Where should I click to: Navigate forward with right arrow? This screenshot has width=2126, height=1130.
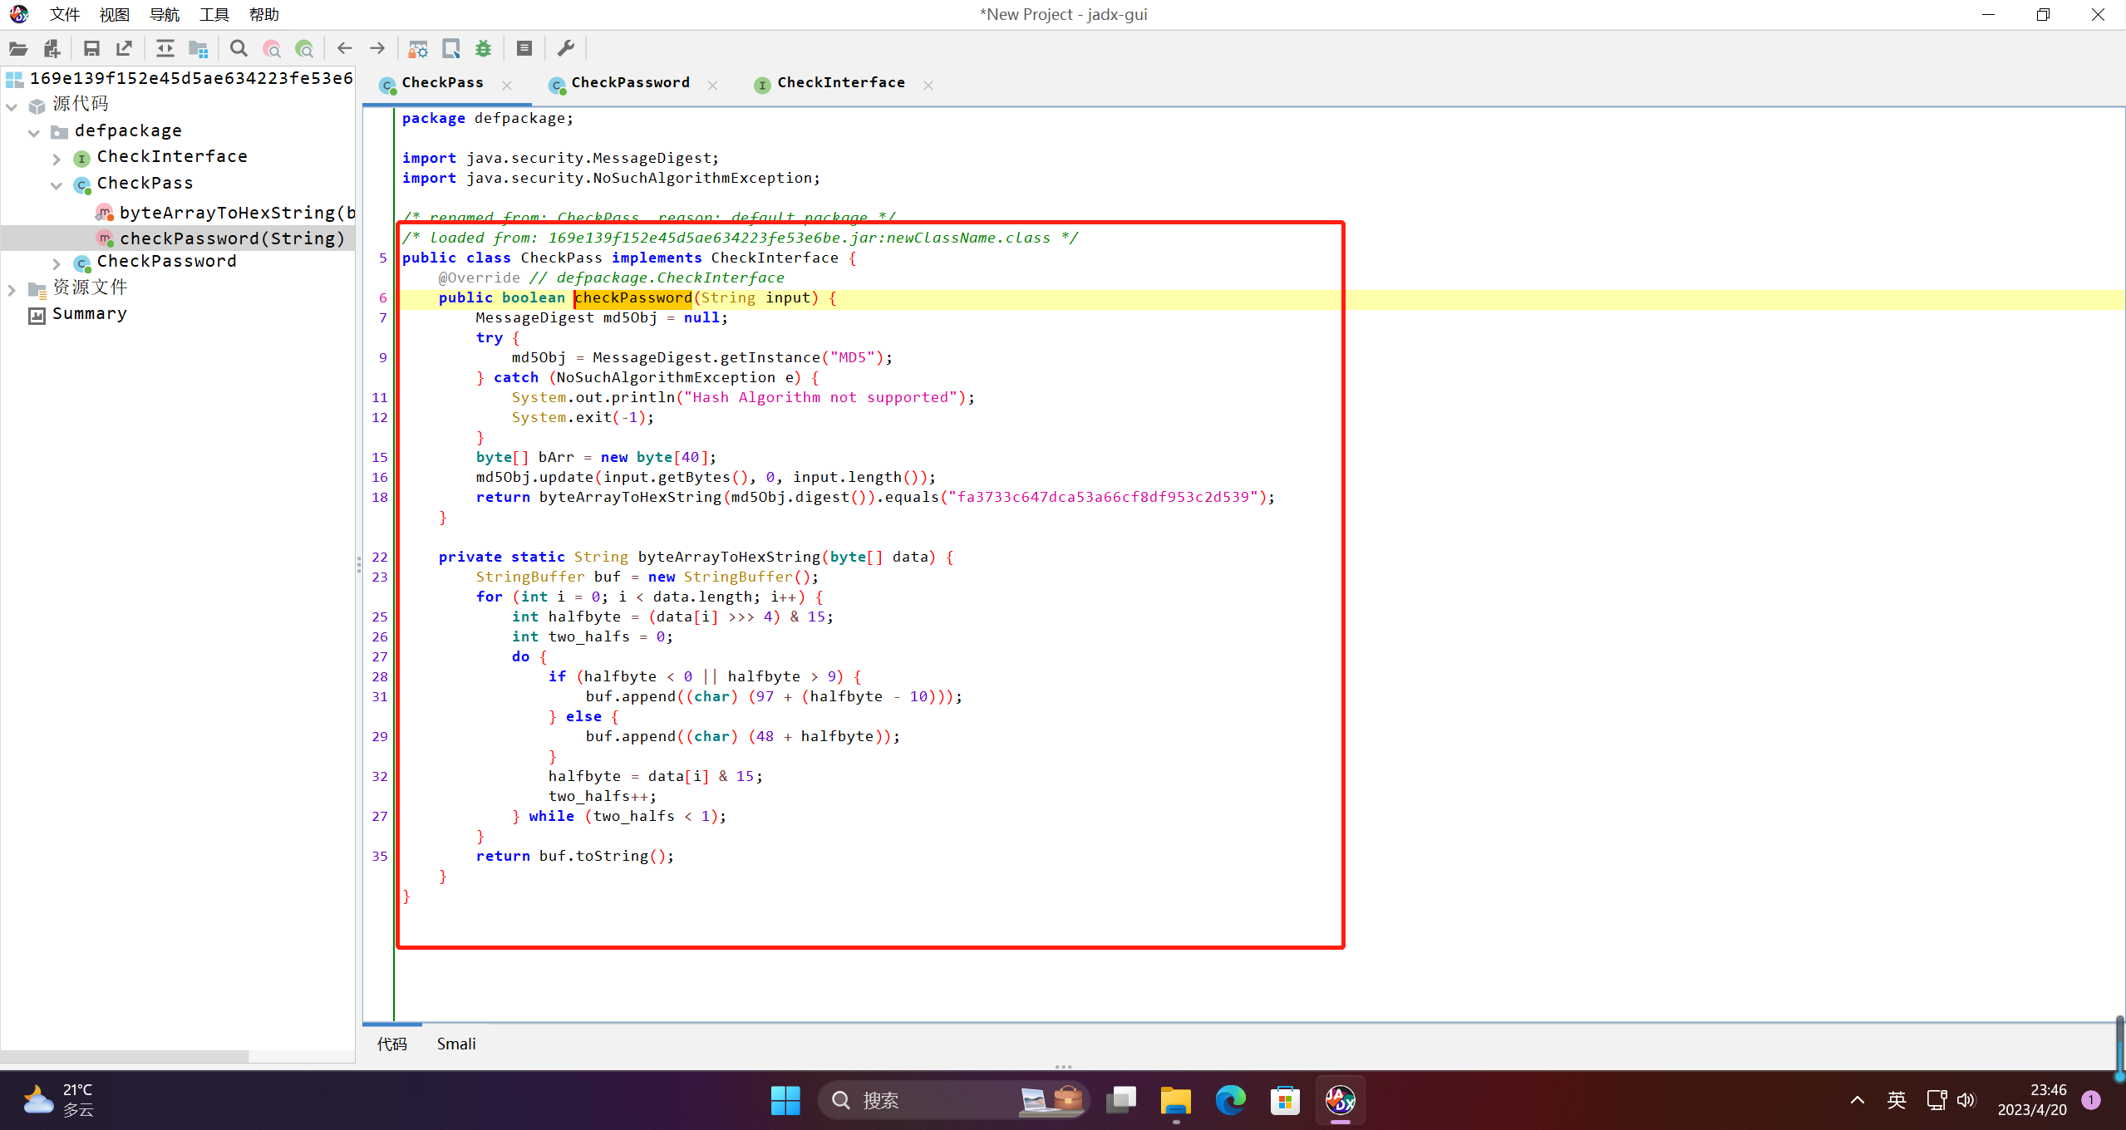pos(377,49)
